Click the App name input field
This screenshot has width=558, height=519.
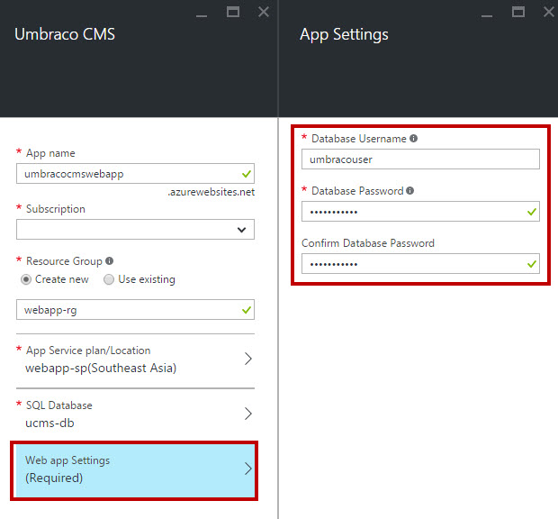[135, 174]
